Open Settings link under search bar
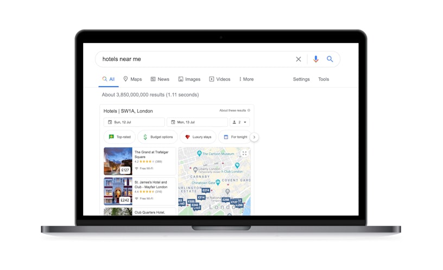The height and width of the screenshot is (270, 443). coord(301,79)
